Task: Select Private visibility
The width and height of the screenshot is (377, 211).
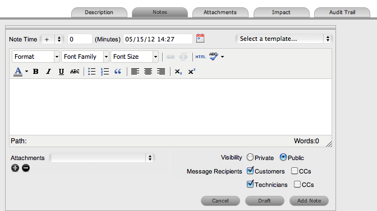Action: [250, 157]
